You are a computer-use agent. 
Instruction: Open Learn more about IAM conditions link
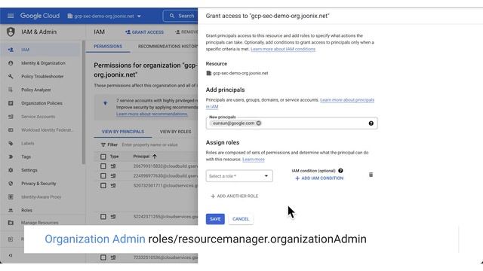283,49
